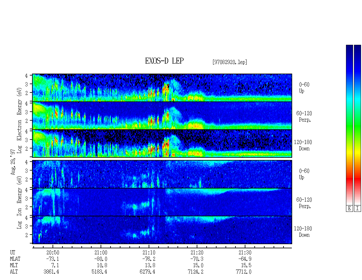
Task: Click ALT value 7124.2
Action: [x=195, y=272]
